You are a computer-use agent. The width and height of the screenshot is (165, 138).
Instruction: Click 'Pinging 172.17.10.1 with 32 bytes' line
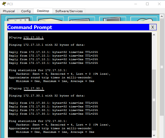(47, 45)
